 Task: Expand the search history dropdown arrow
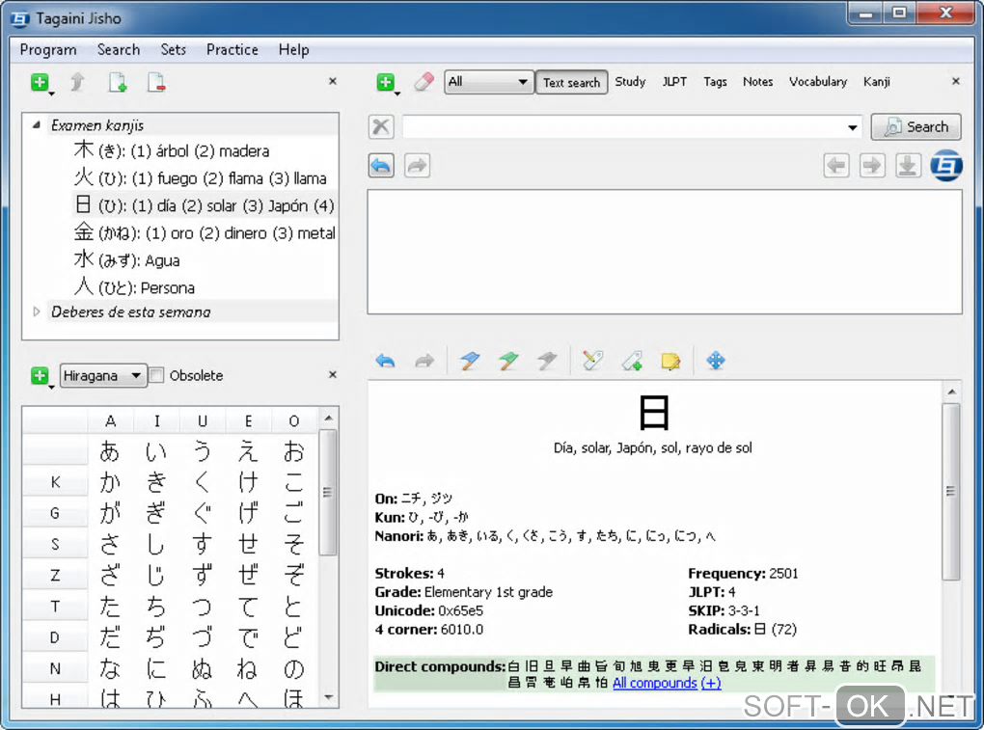pos(852,127)
